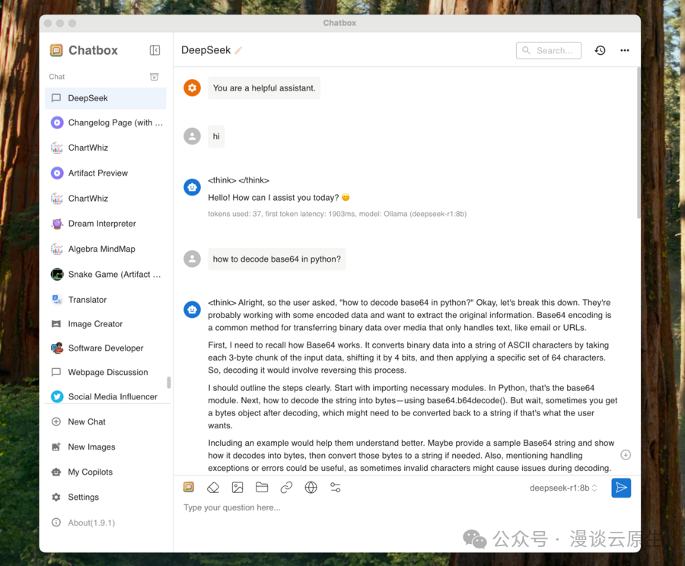Toggle web browsing with the globe icon
The image size is (685, 566).
(311, 488)
